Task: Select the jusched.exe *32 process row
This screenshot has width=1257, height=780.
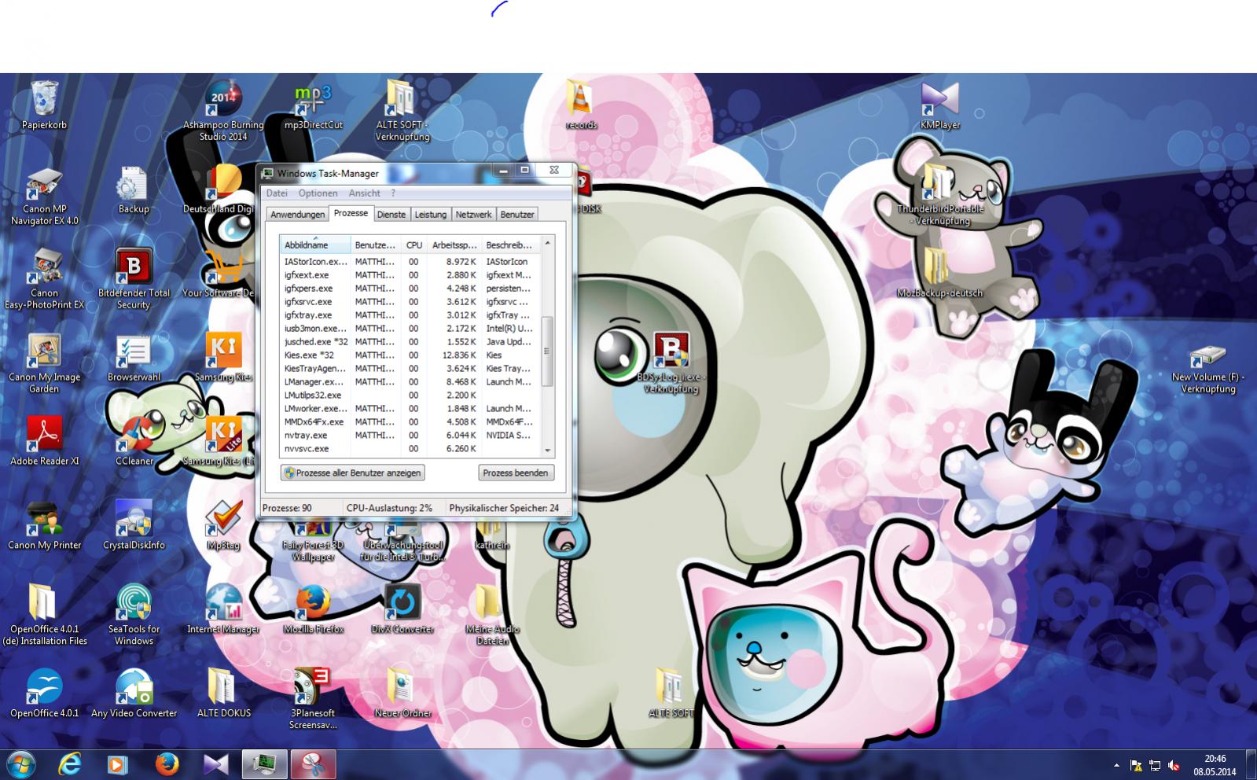Action: (x=410, y=341)
